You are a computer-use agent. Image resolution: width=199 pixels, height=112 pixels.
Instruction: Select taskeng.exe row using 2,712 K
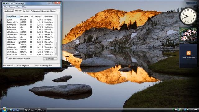click(x=30, y=27)
